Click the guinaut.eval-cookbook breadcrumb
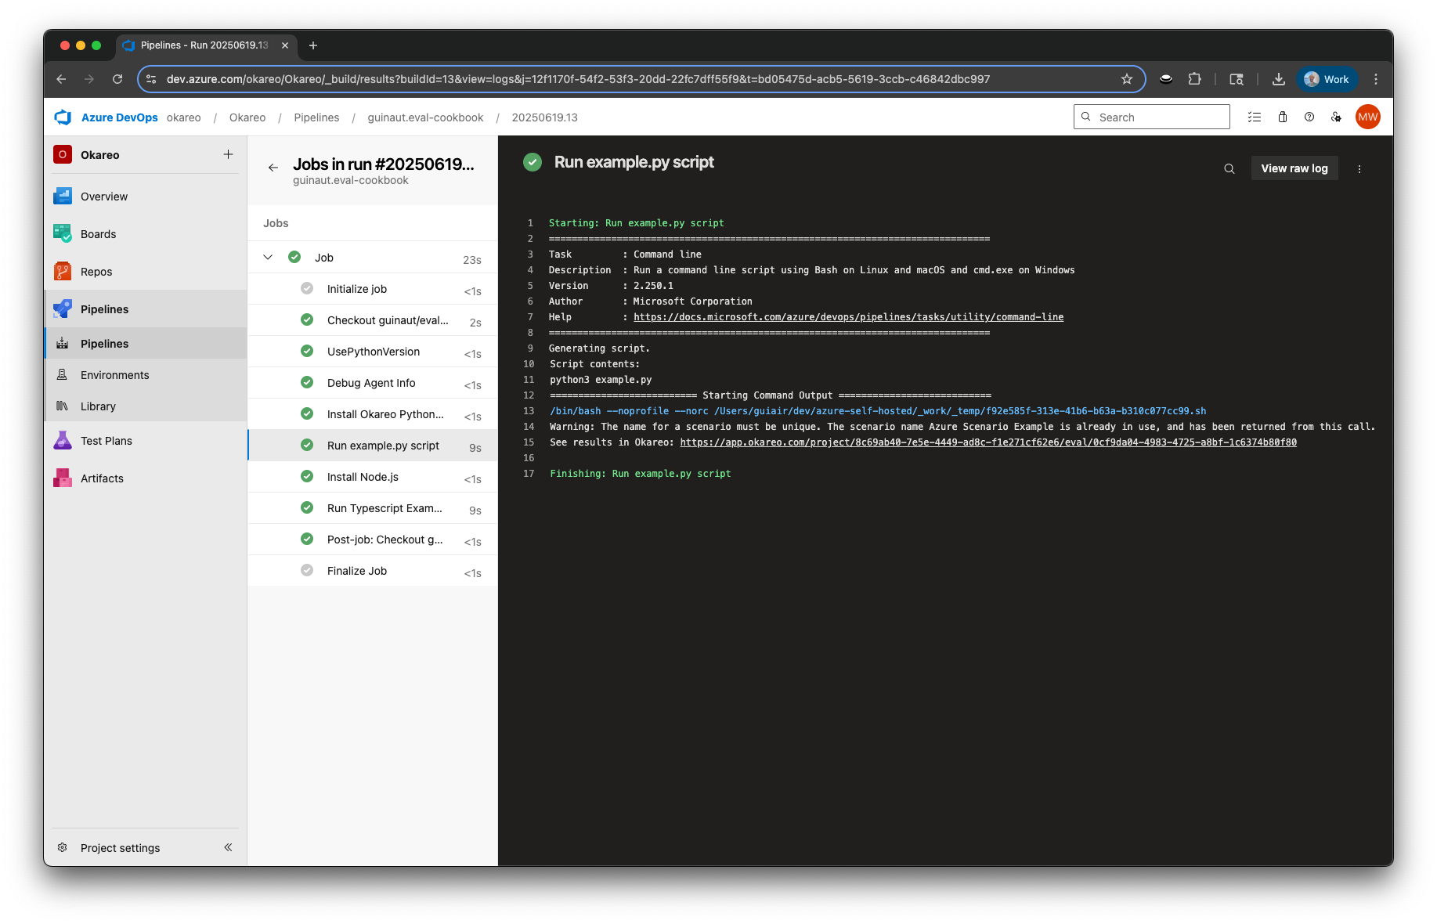 tap(425, 117)
